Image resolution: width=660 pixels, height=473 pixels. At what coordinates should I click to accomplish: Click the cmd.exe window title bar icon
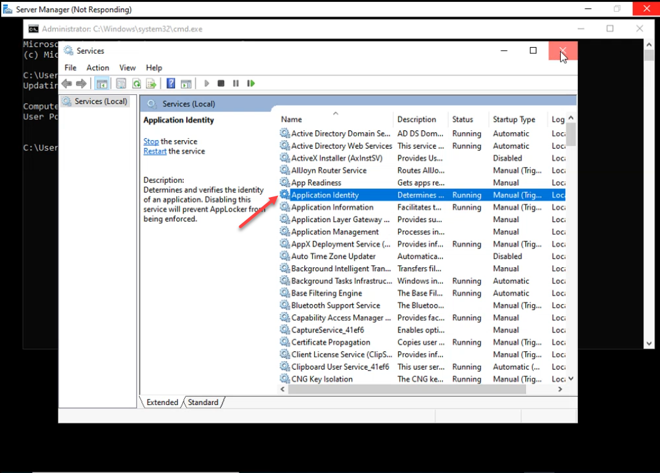pos(33,29)
